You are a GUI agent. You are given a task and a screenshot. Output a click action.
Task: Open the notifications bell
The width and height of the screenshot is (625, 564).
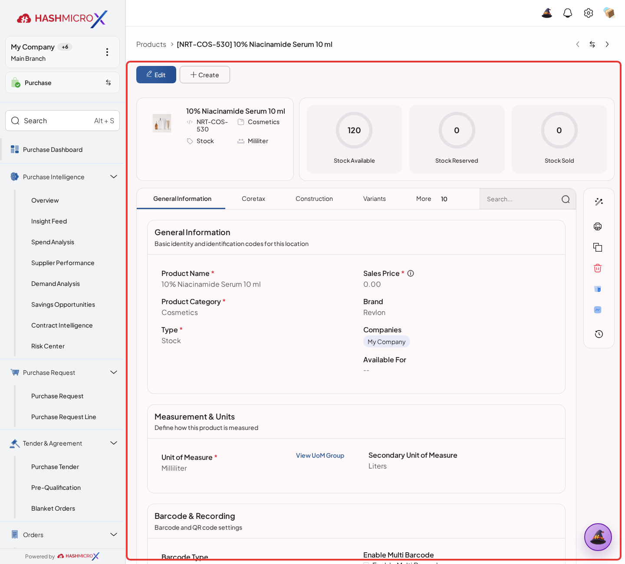pos(568,13)
